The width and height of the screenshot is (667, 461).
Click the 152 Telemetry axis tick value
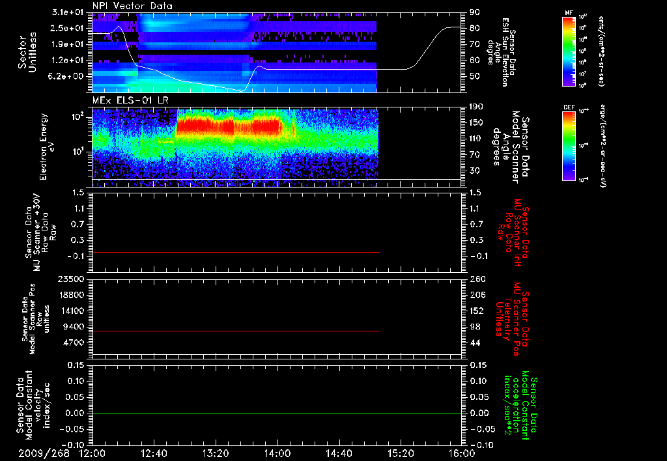(x=476, y=311)
